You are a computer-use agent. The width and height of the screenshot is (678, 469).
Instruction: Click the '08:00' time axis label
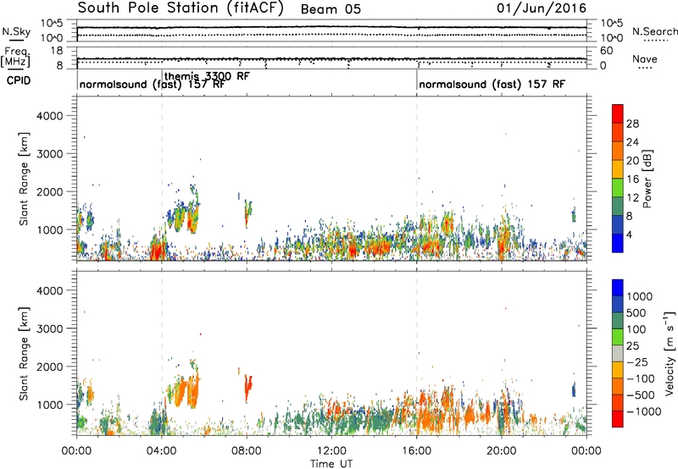pyautogui.click(x=247, y=451)
